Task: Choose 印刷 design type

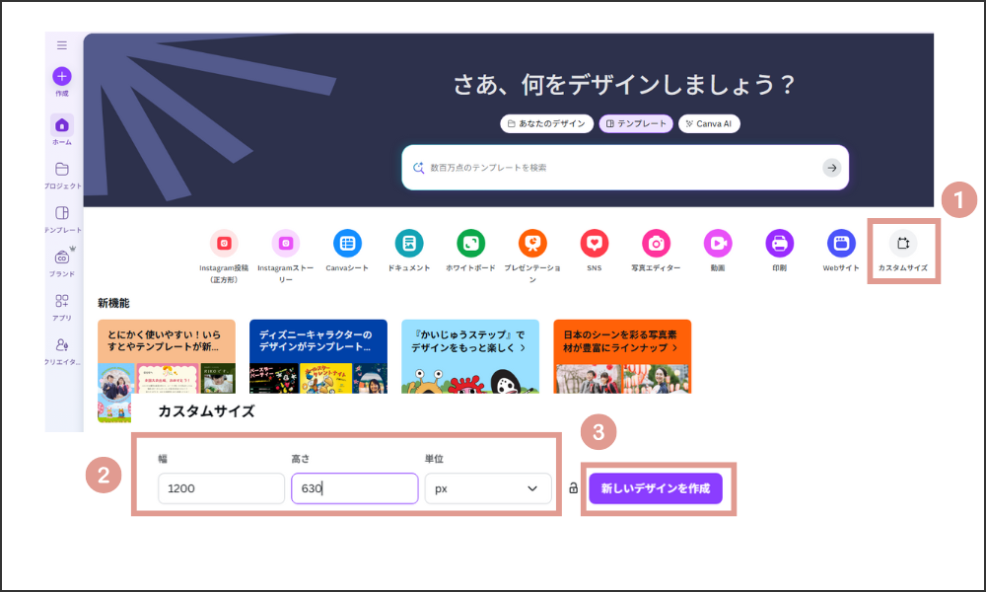Action: click(779, 251)
